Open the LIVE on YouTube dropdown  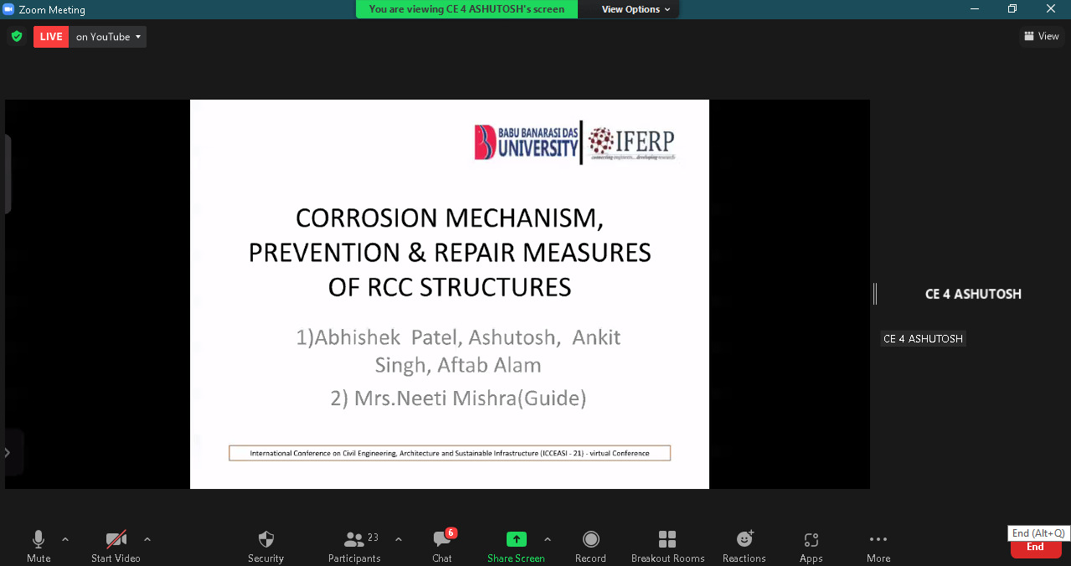pos(109,37)
